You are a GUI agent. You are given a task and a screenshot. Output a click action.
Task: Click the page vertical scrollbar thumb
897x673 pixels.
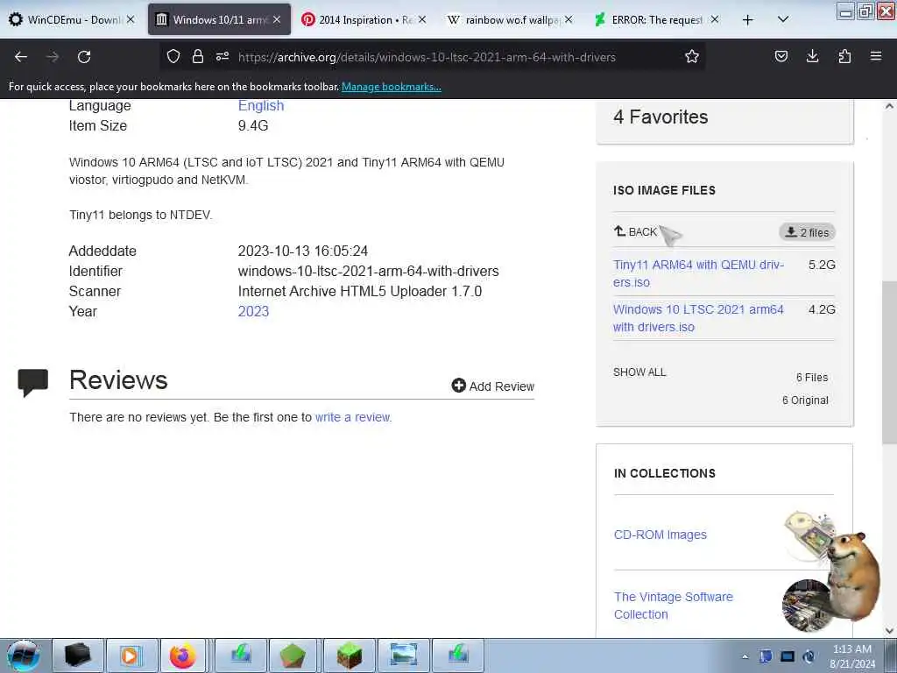[x=889, y=362]
